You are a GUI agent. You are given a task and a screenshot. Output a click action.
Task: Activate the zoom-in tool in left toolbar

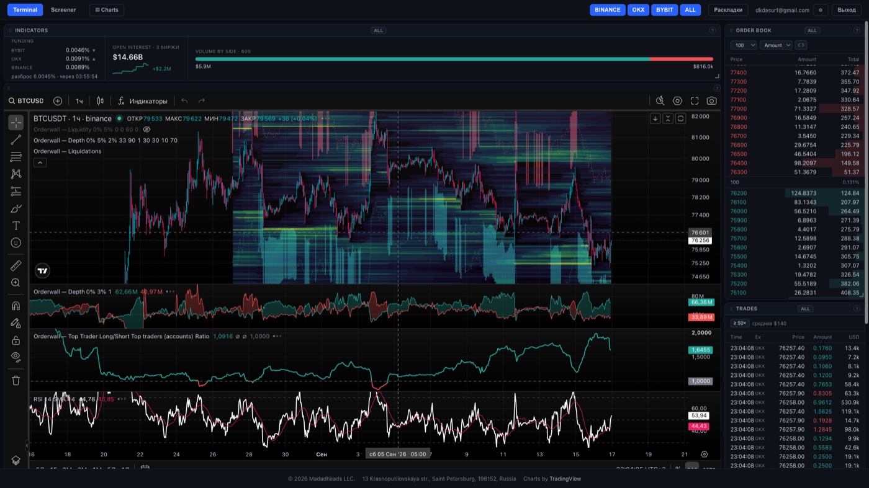point(16,283)
